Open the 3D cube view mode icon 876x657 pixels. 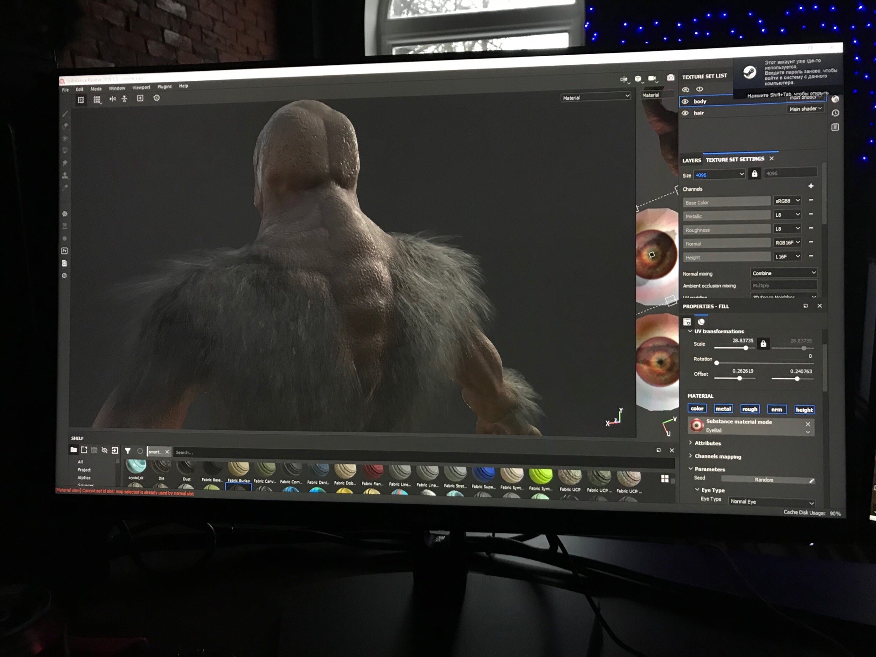point(638,79)
